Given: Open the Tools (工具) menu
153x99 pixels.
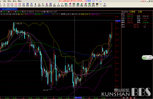Looking at the screenshot, I should (x=4, y=1).
